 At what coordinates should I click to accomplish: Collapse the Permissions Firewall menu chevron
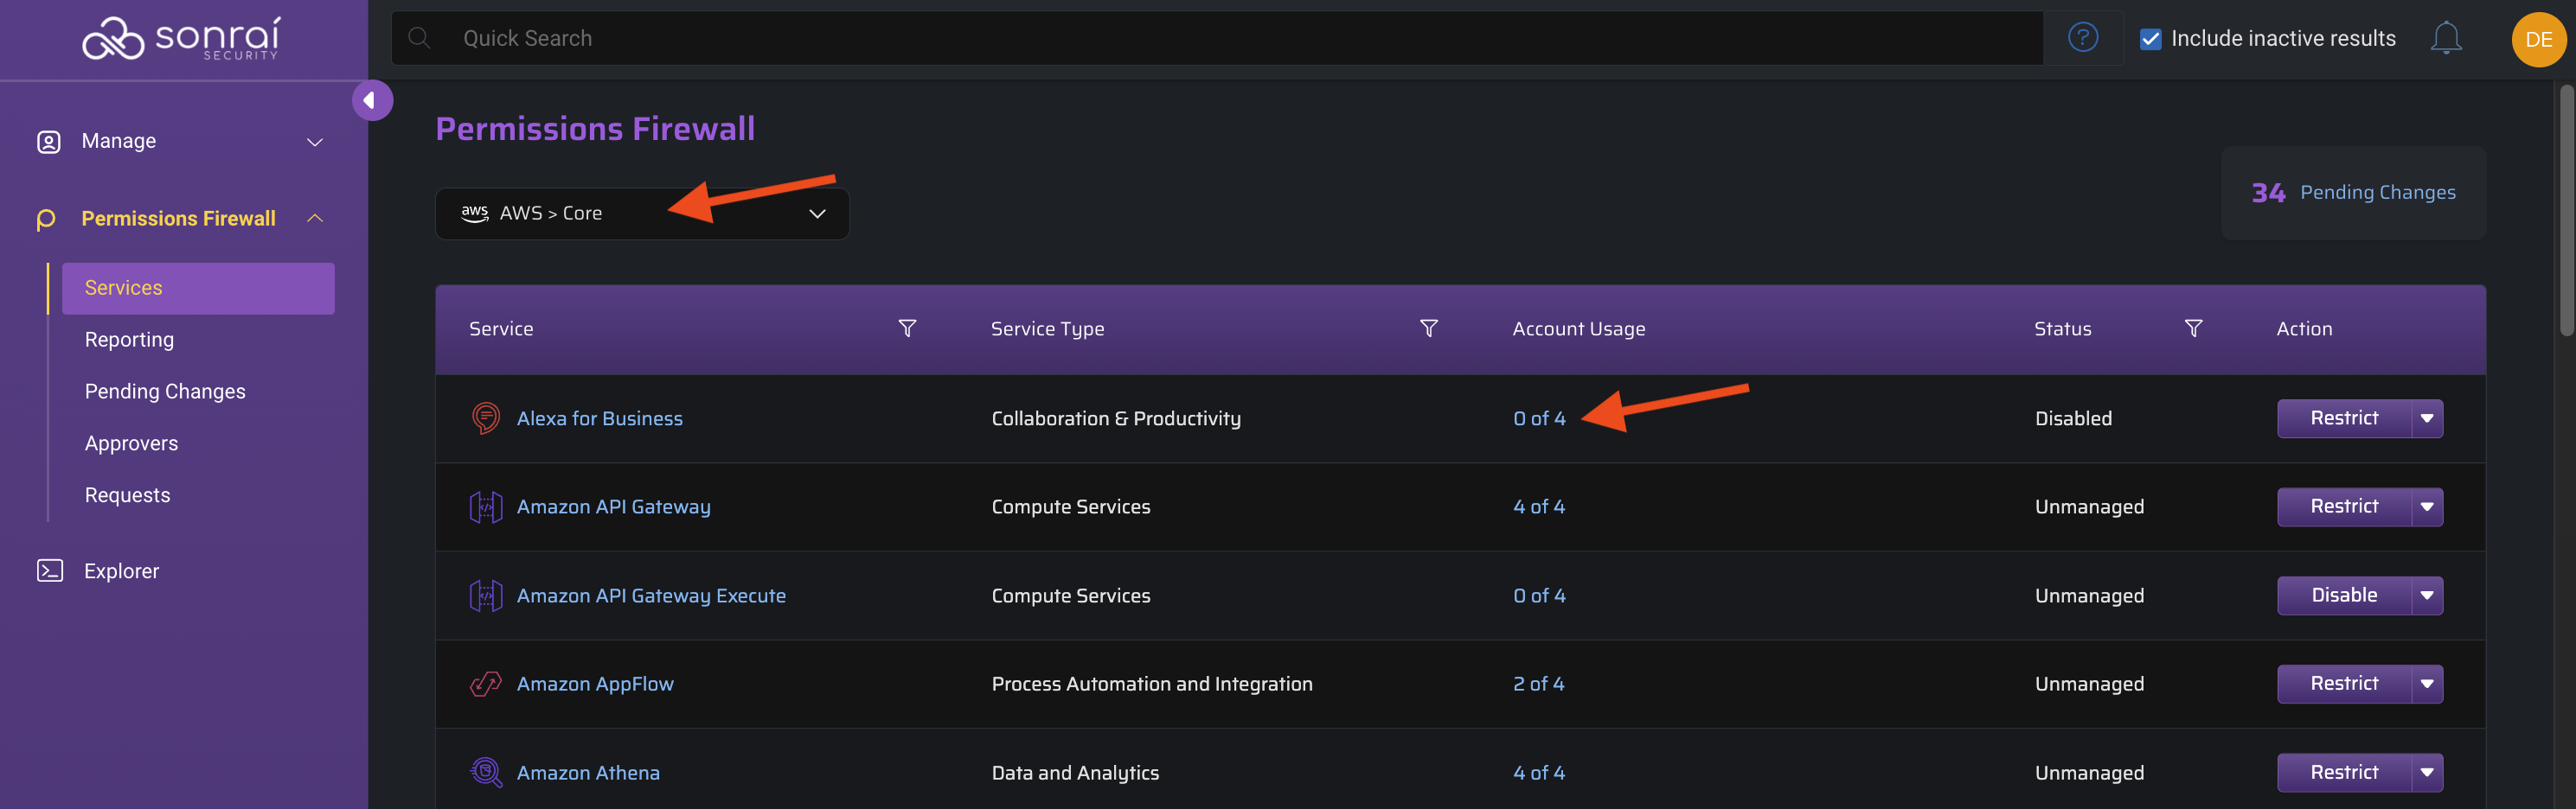coord(315,218)
